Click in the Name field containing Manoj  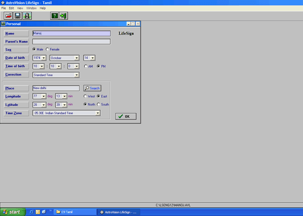pyautogui.click(x=72, y=33)
